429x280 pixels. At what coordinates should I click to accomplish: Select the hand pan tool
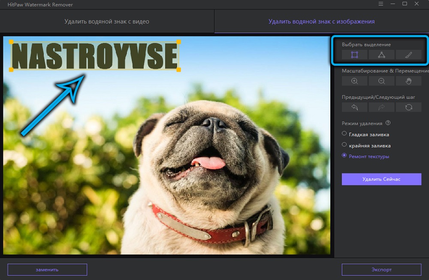click(408, 81)
